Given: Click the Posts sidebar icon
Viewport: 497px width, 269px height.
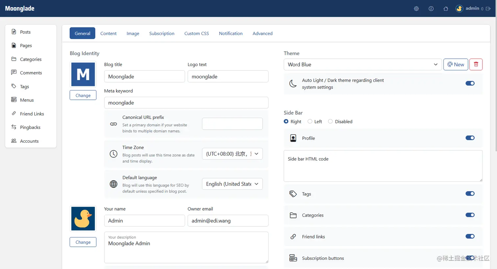Looking at the screenshot, I should [14, 31].
